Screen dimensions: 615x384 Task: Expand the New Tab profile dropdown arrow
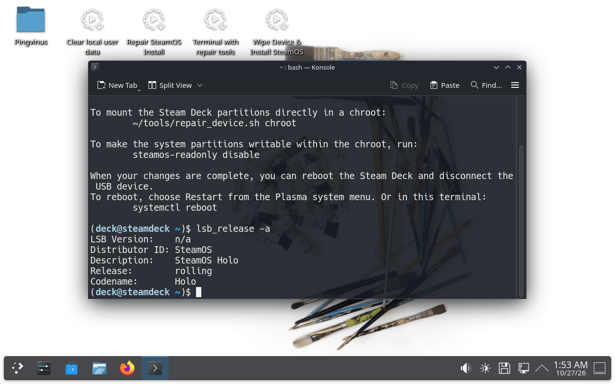[139, 89]
